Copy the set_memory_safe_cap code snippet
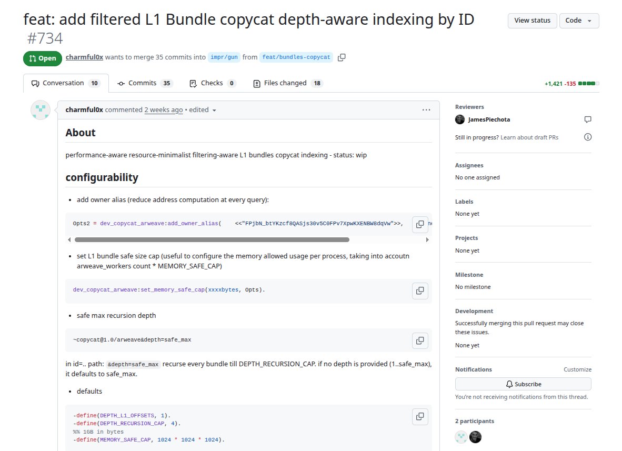Viewport: 622px width, 451px height. tap(420, 290)
